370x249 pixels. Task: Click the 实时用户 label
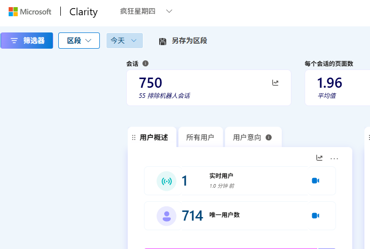point(221,175)
